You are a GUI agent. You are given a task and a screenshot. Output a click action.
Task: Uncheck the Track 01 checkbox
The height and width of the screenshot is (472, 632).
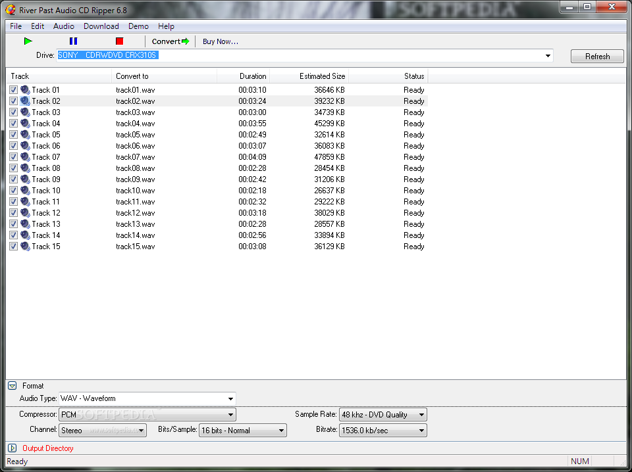13,89
